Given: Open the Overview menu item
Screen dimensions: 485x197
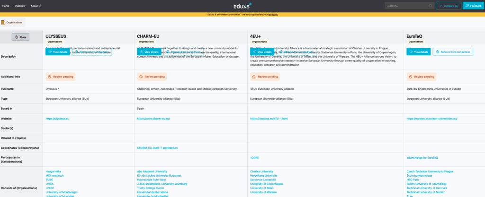Looking at the screenshot, I should tap(20, 6).
